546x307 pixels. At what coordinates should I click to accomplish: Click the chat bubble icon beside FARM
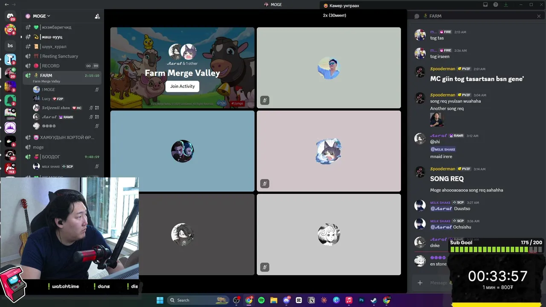coord(417,16)
